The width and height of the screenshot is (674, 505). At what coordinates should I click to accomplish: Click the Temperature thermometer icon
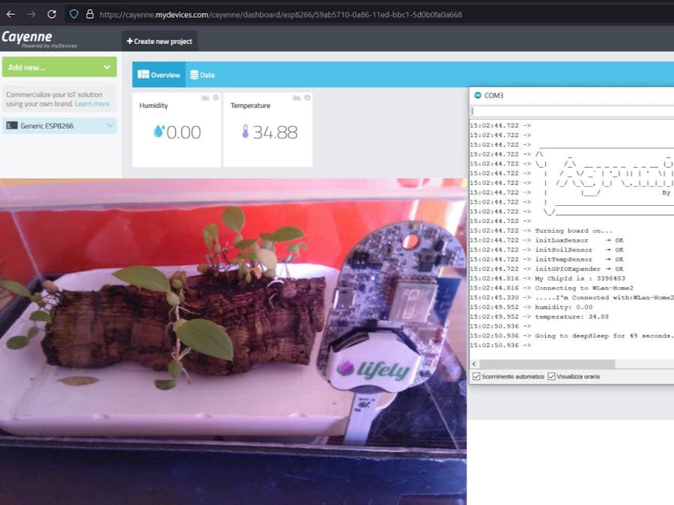(x=246, y=131)
